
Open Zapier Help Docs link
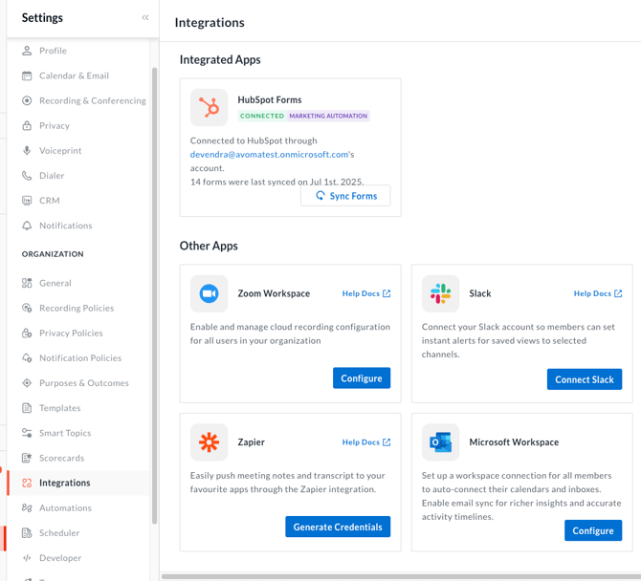pyautogui.click(x=366, y=442)
